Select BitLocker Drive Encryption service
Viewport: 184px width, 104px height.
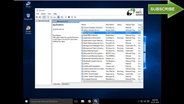111,53
